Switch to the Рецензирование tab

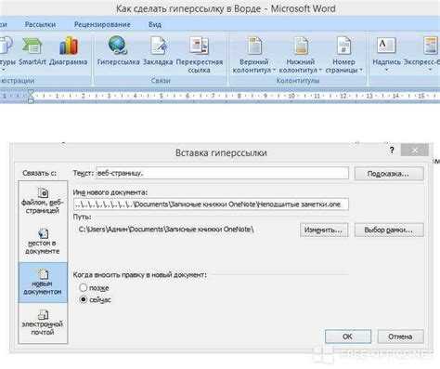coord(102,24)
